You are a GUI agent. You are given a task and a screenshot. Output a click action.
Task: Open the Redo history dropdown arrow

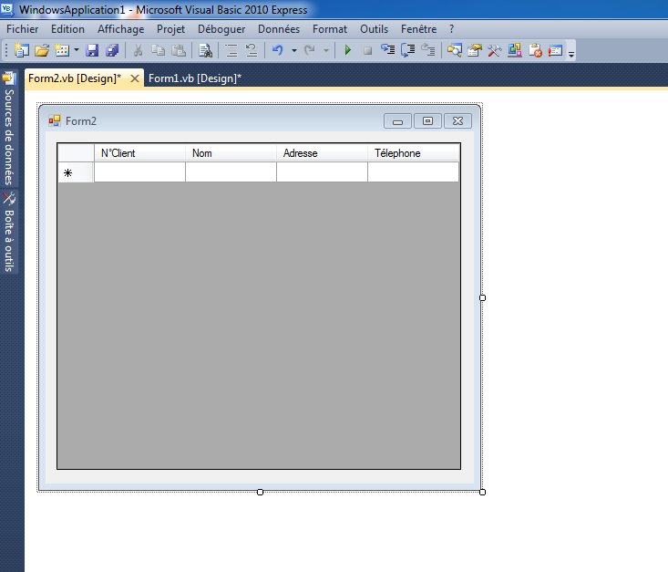[x=326, y=50]
